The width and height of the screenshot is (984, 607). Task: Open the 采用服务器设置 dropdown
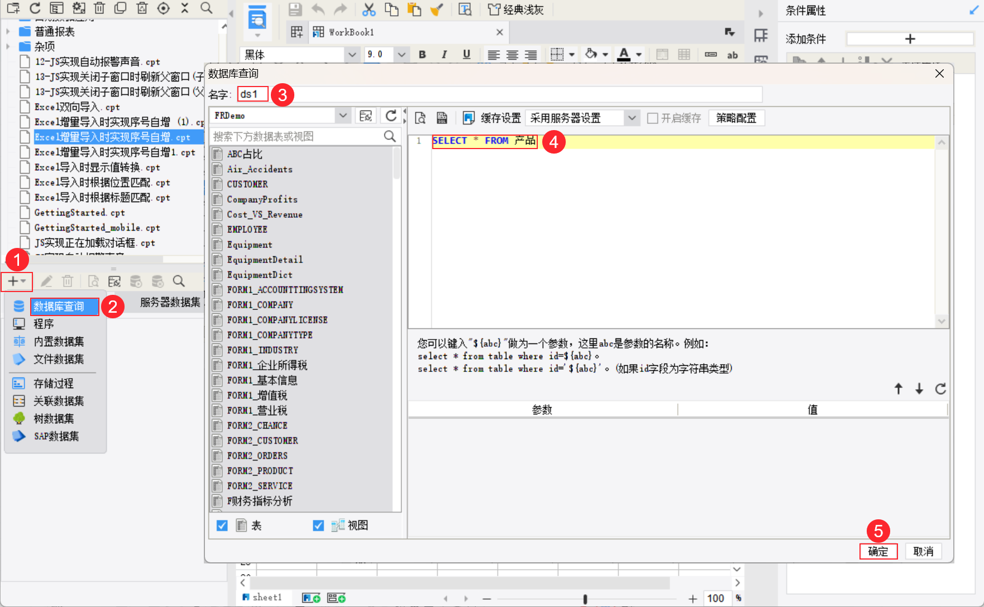[632, 118]
